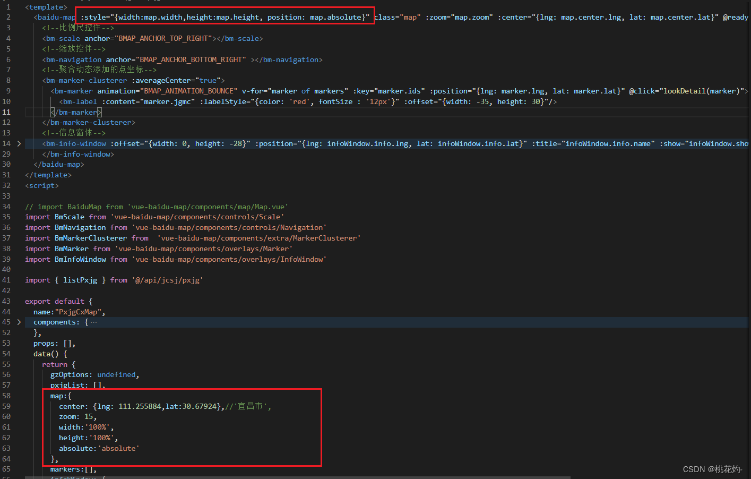
Task: Click the BmMarkerClusterer import identifier
Action: click(x=91, y=238)
